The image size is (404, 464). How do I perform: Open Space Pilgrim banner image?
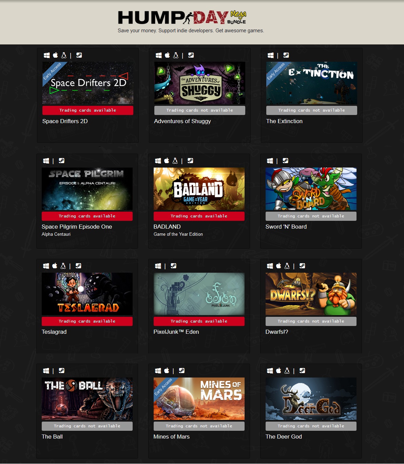87,189
